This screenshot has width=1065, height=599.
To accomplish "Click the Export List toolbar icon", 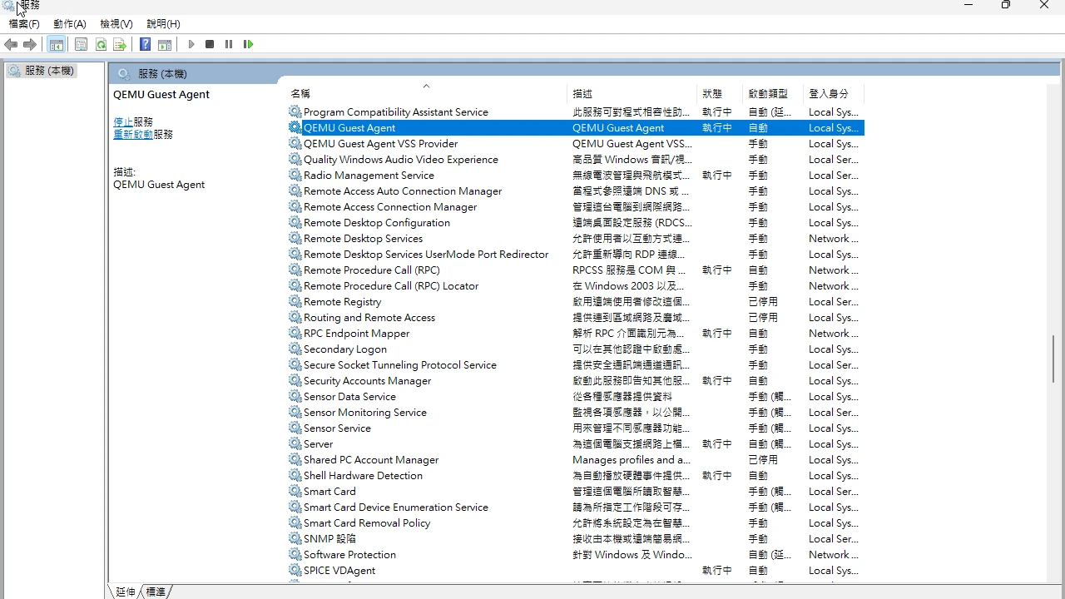I will tap(120, 44).
